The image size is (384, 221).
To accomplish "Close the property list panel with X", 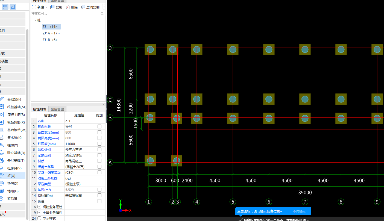I will pos(104,104).
